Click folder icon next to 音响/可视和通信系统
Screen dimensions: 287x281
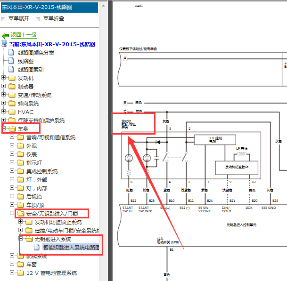tap(20, 137)
